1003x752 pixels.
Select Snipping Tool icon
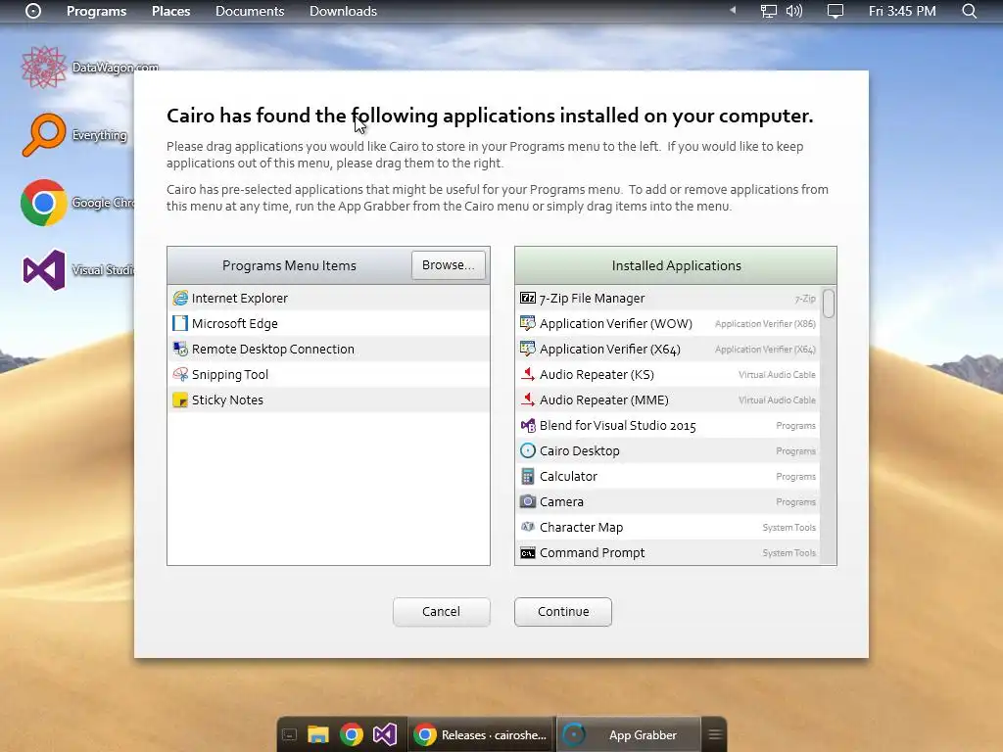coord(180,375)
